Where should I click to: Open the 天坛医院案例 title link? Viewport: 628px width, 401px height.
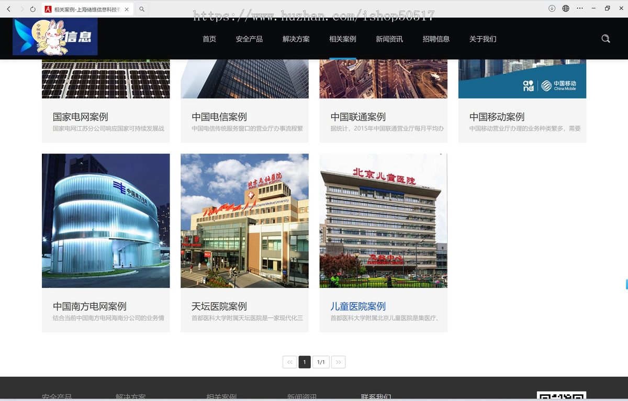pos(219,306)
